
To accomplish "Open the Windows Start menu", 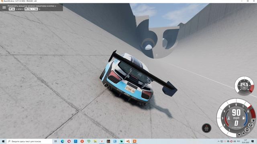I will [3, 141].
